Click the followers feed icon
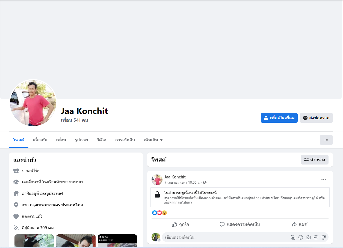Screen dimensions: 343x248 pyautogui.click(x=16, y=228)
